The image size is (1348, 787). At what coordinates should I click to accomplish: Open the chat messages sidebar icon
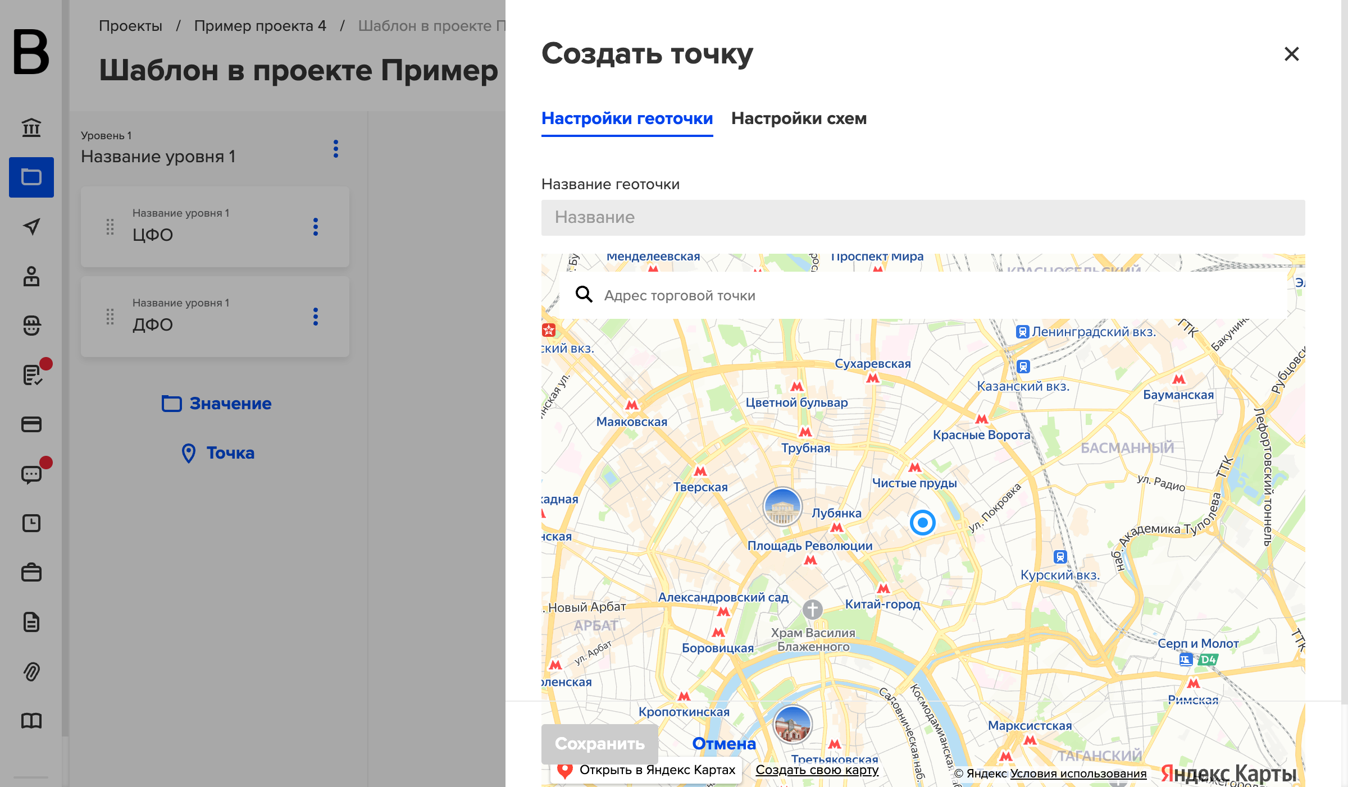[31, 474]
